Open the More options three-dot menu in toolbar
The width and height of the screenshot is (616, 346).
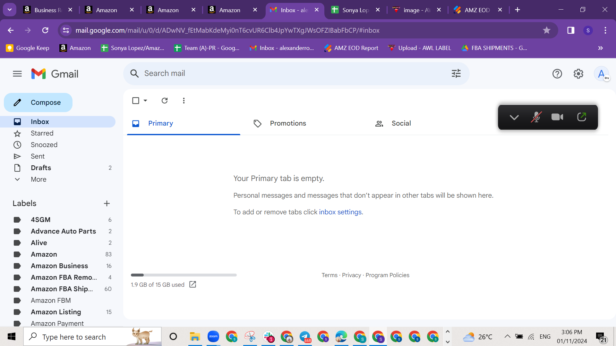point(184,101)
